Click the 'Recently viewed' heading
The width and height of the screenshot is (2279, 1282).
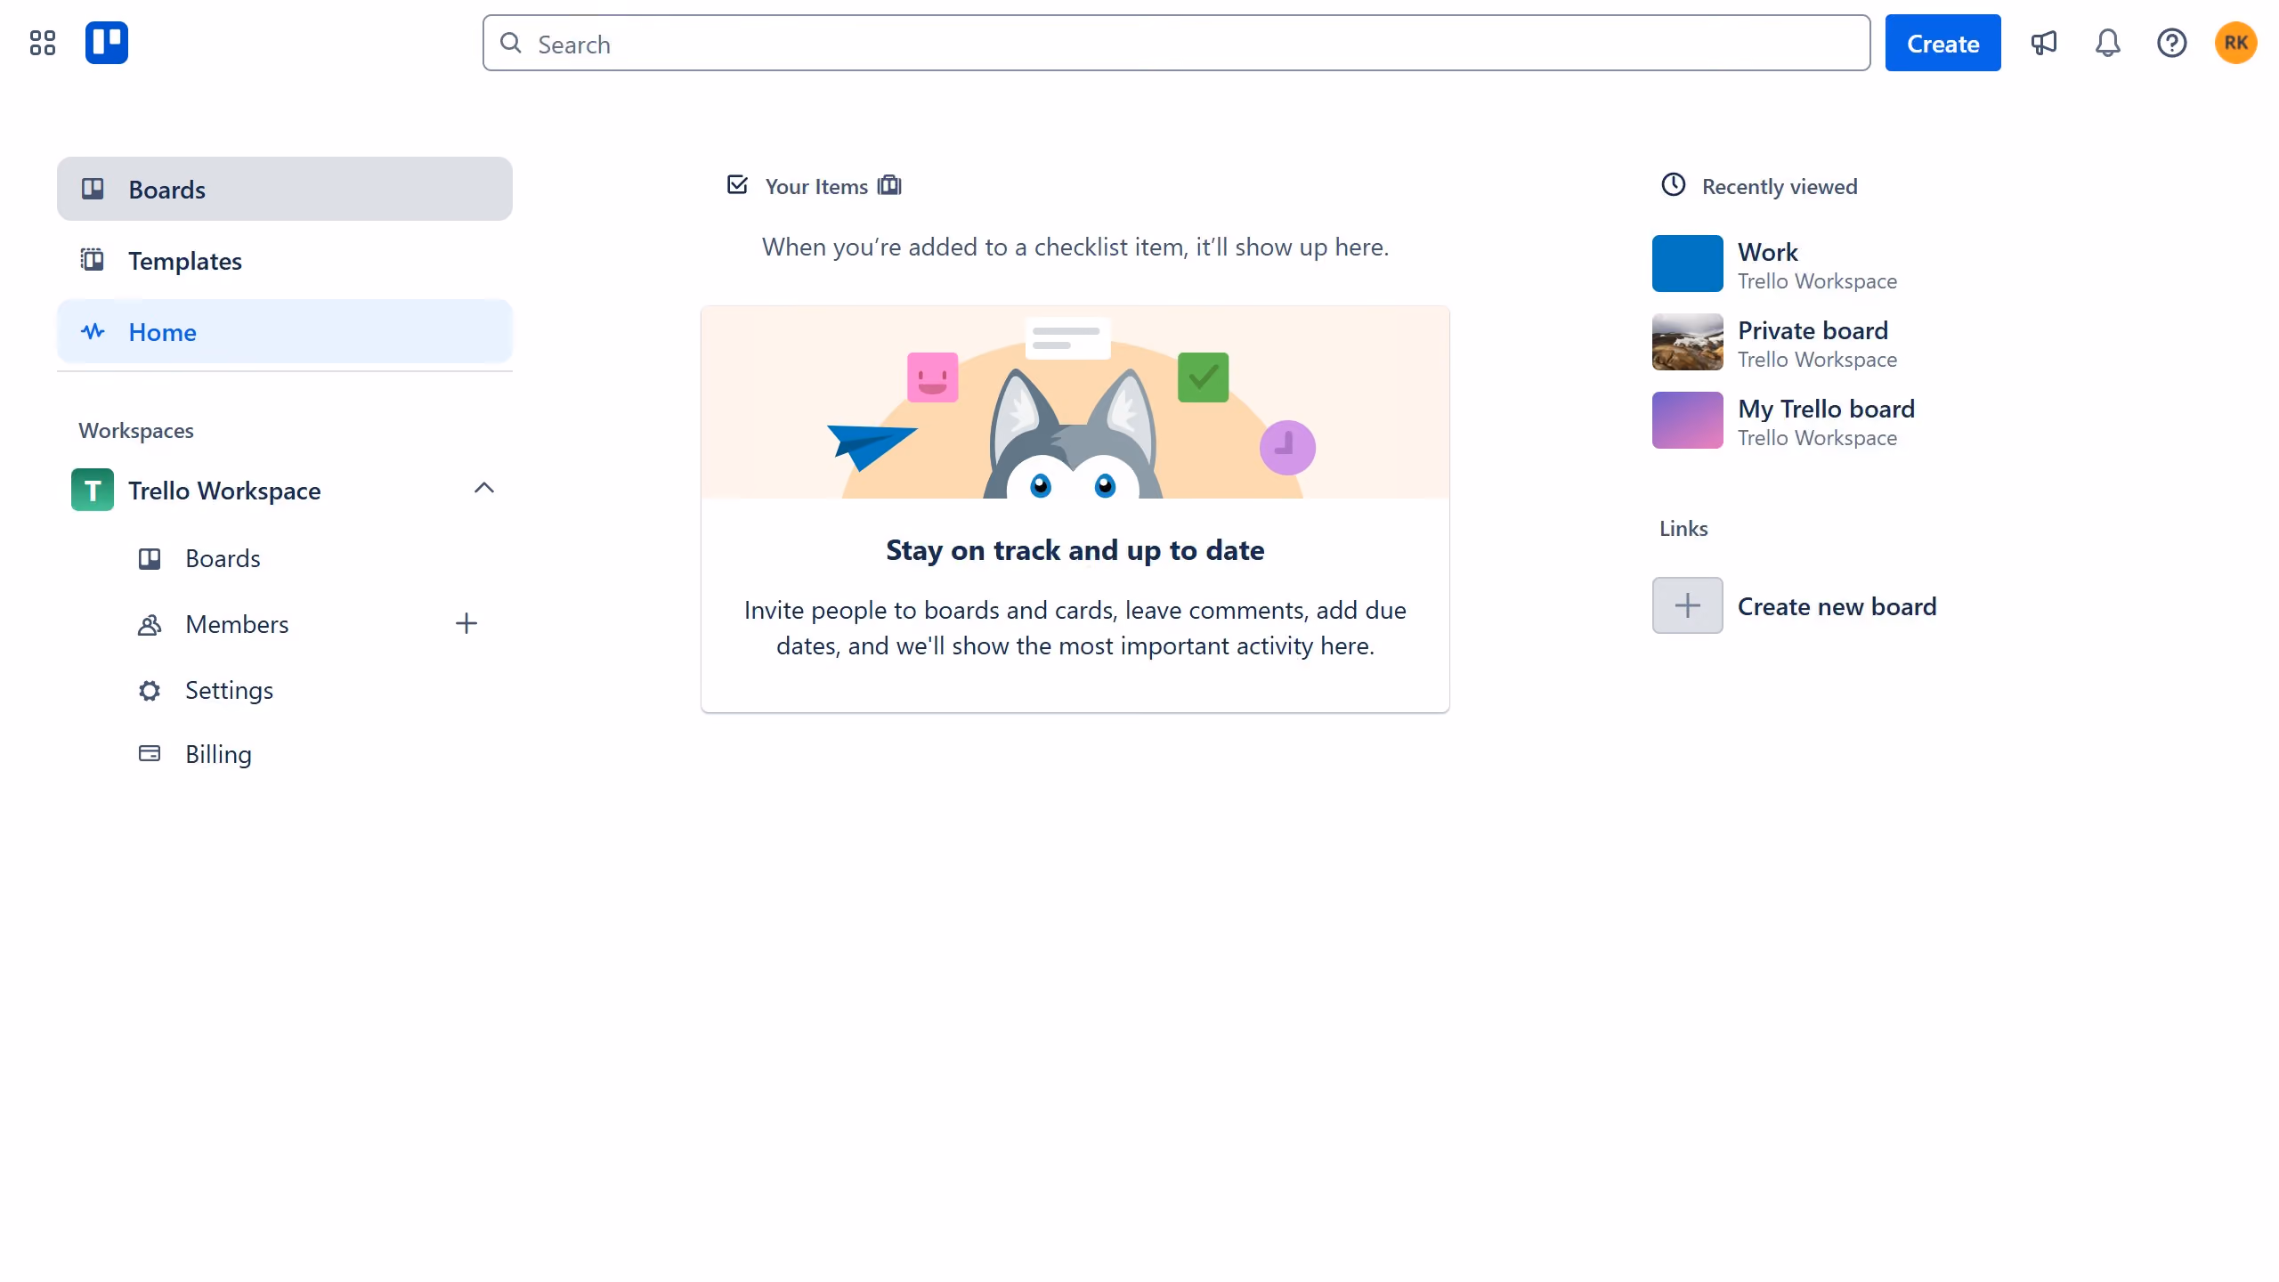point(1780,186)
